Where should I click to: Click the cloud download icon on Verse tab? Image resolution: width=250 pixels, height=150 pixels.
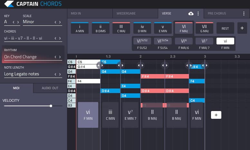click(x=191, y=14)
